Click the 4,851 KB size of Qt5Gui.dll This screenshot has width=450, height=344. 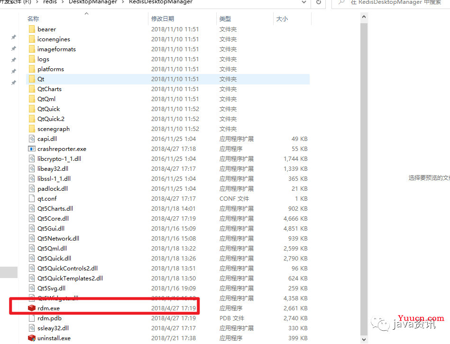click(x=295, y=228)
